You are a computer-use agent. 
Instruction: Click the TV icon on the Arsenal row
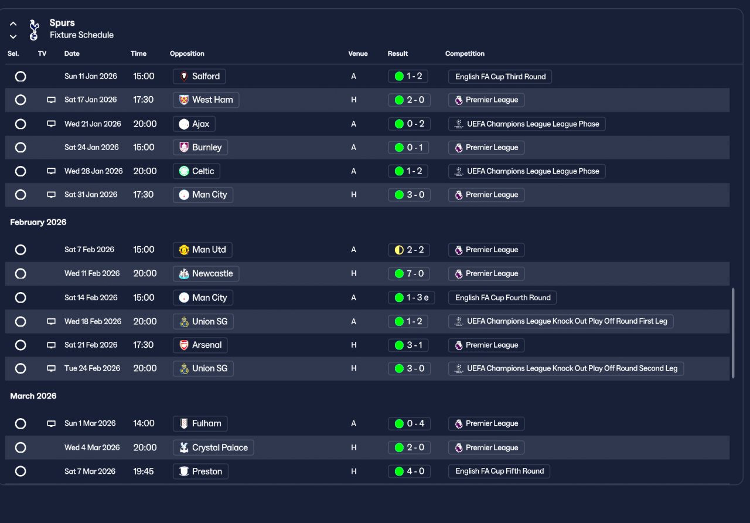52,345
